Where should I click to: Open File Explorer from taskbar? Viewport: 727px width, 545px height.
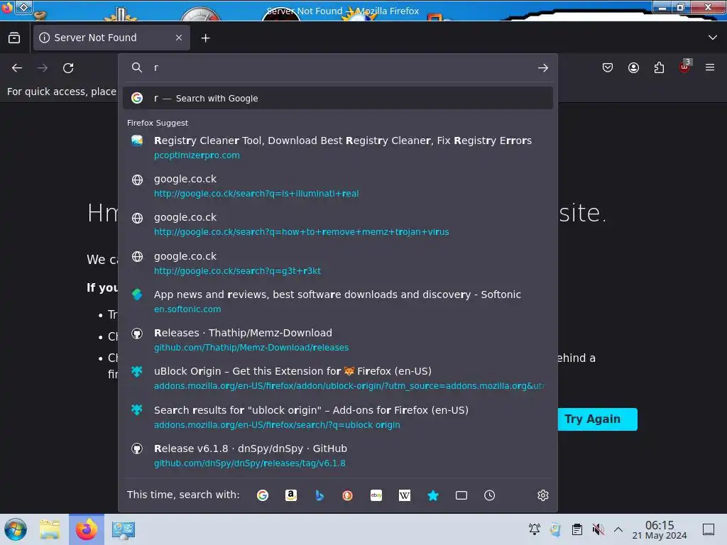point(50,529)
